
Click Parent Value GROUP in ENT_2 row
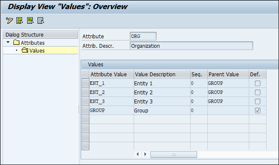point(228,92)
